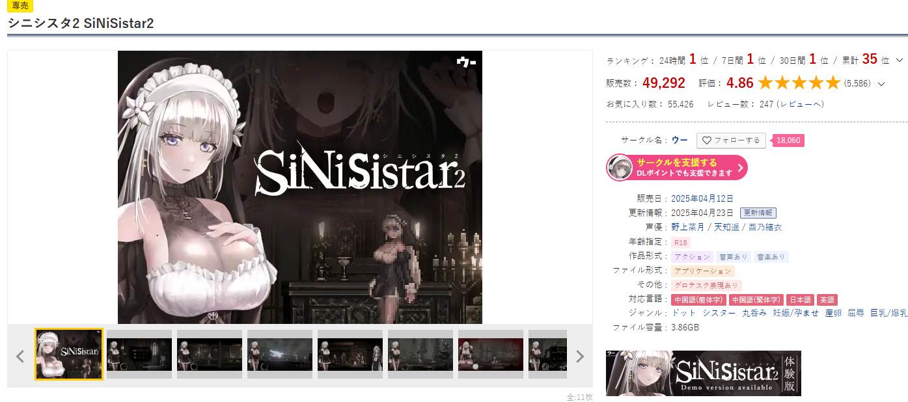Click the sales count 49,292
908x402 pixels.
tap(664, 83)
